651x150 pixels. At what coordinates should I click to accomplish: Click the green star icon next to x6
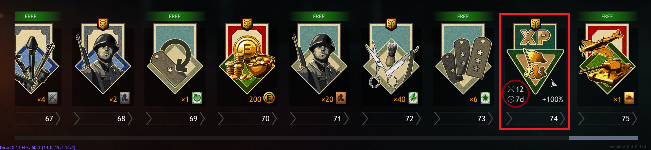click(x=485, y=98)
